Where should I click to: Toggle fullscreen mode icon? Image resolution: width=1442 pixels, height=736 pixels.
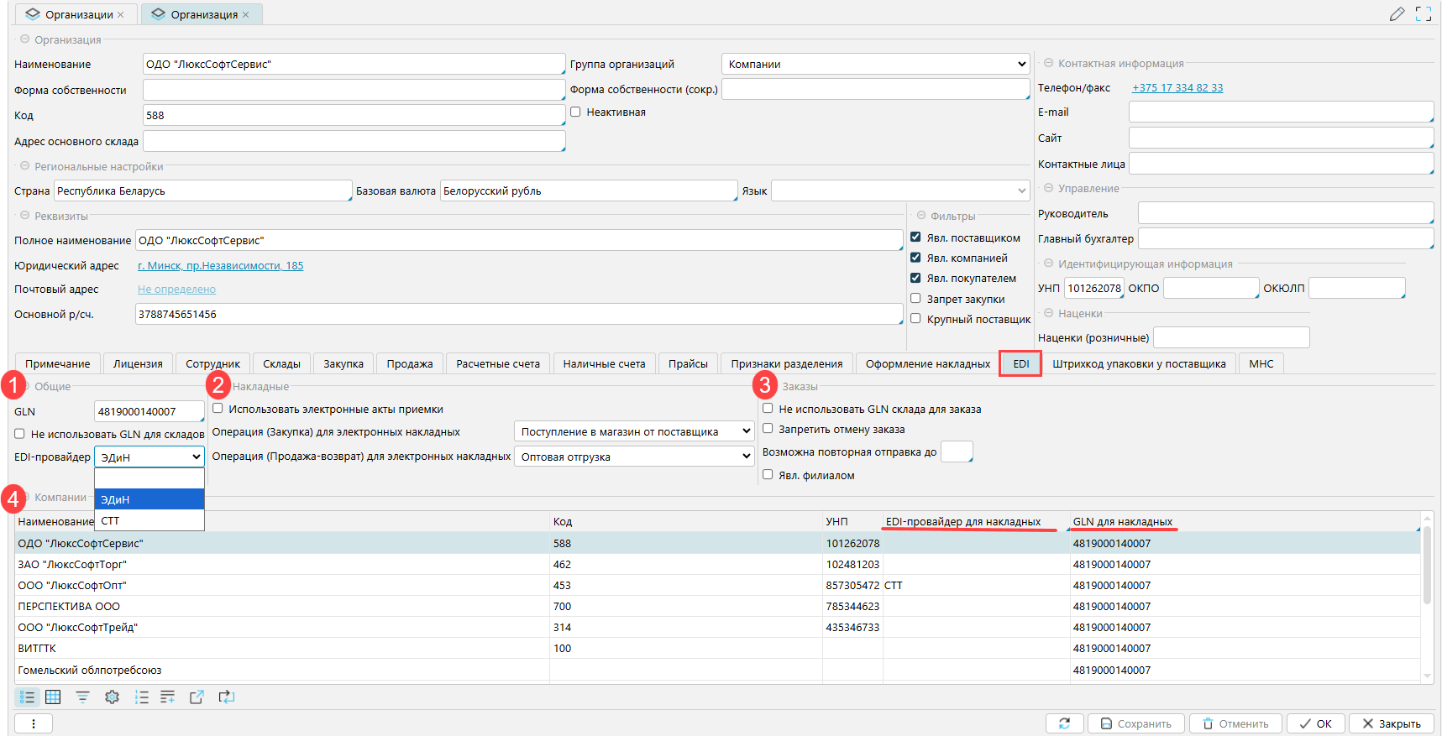point(1424,14)
